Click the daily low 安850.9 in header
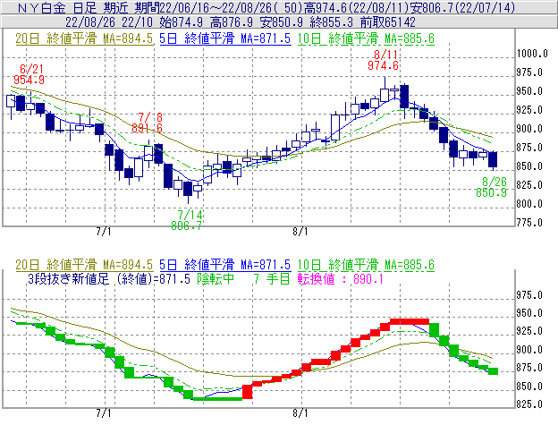Screen dimensions: 558x425 pos(281,22)
